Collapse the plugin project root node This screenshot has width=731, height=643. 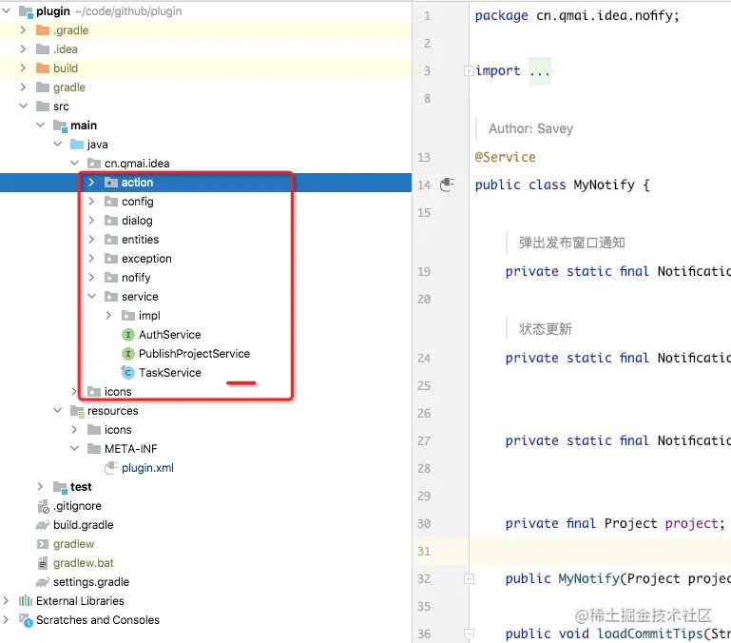[x=7, y=10]
